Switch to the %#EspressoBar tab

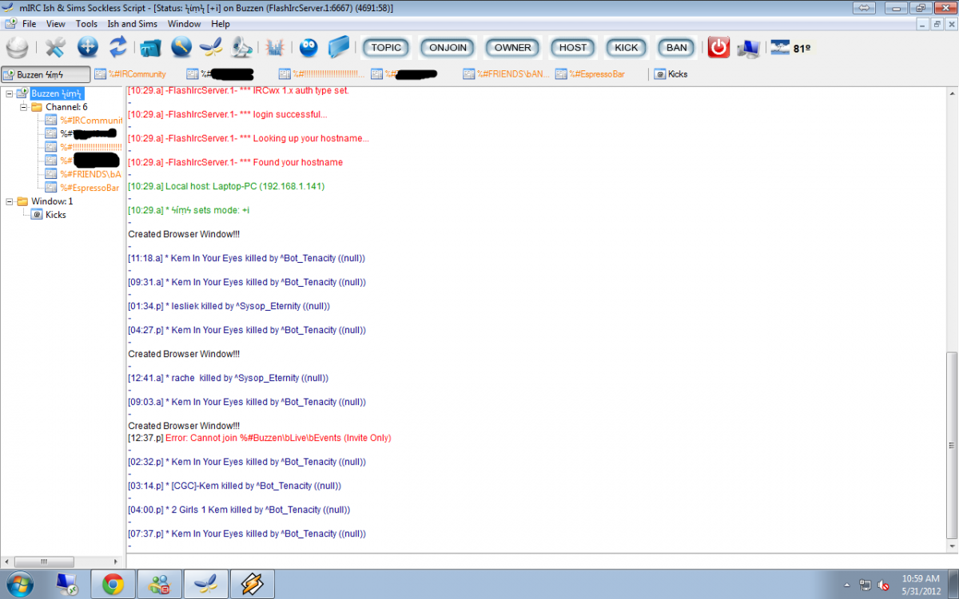click(x=591, y=74)
